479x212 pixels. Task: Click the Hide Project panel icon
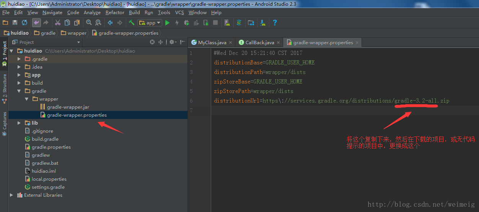[182, 42]
